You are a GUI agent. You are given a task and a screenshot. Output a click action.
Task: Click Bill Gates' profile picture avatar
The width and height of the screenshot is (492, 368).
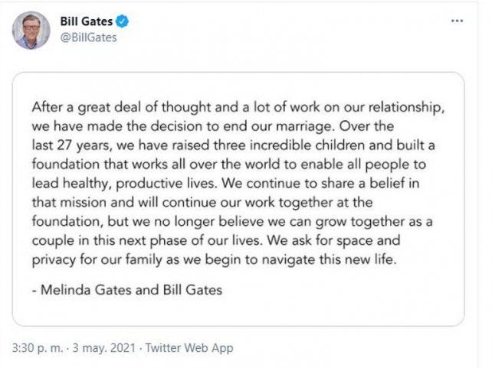31,31
